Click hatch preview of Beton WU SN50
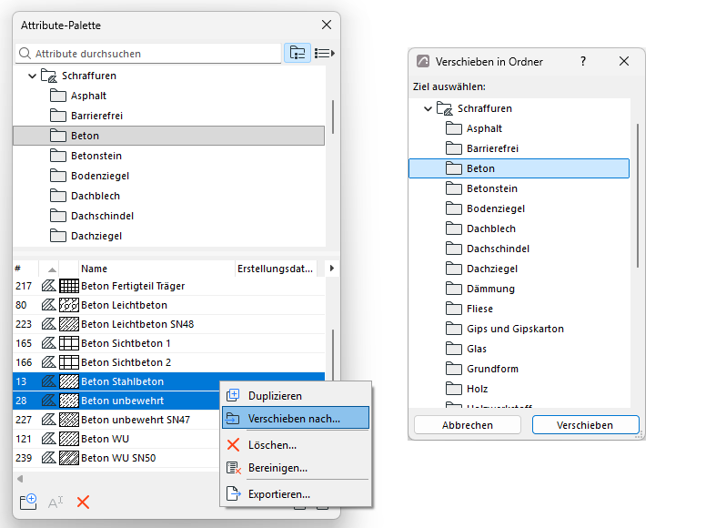 click(69, 458)
